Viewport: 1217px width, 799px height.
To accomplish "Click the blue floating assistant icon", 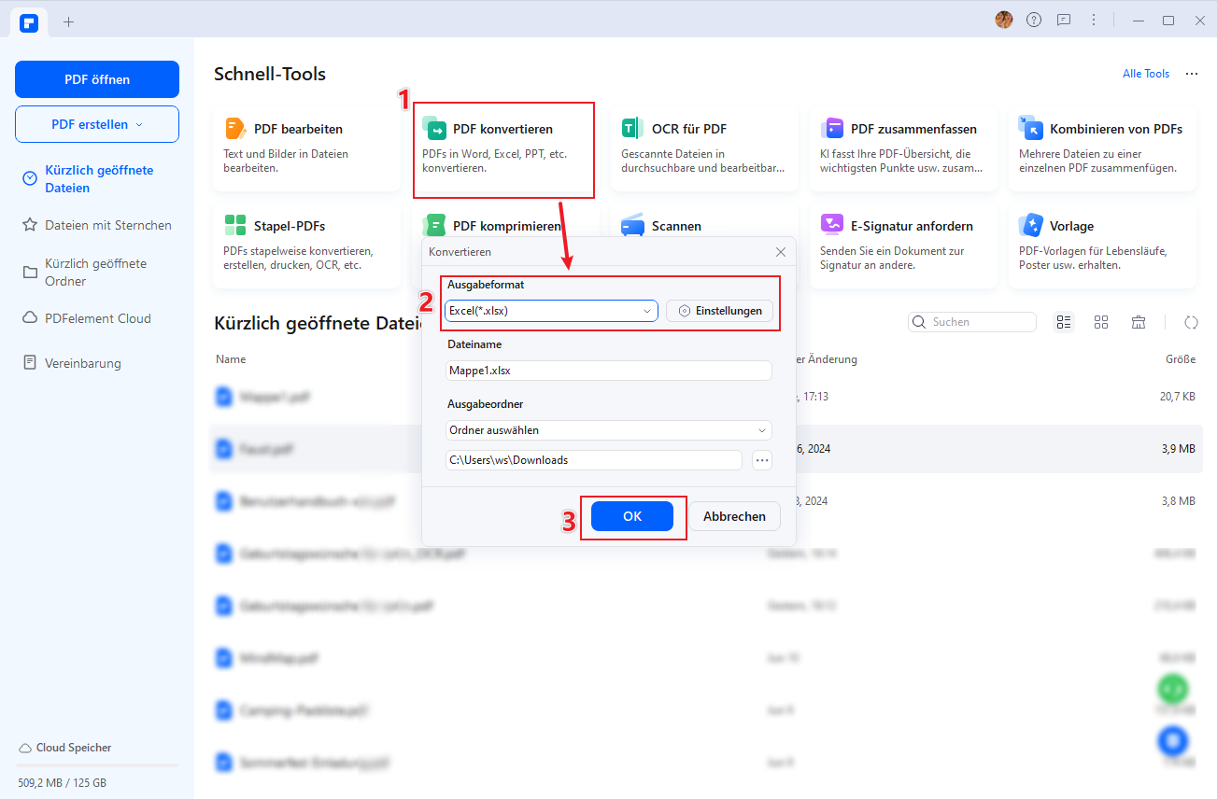I will point(1172,740).
